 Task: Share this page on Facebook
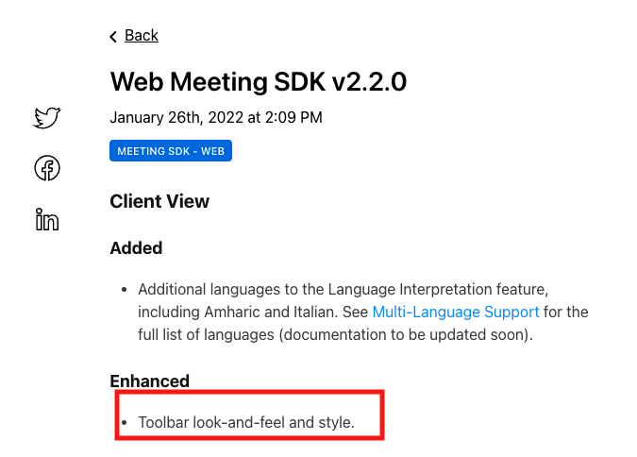(47, 169)
